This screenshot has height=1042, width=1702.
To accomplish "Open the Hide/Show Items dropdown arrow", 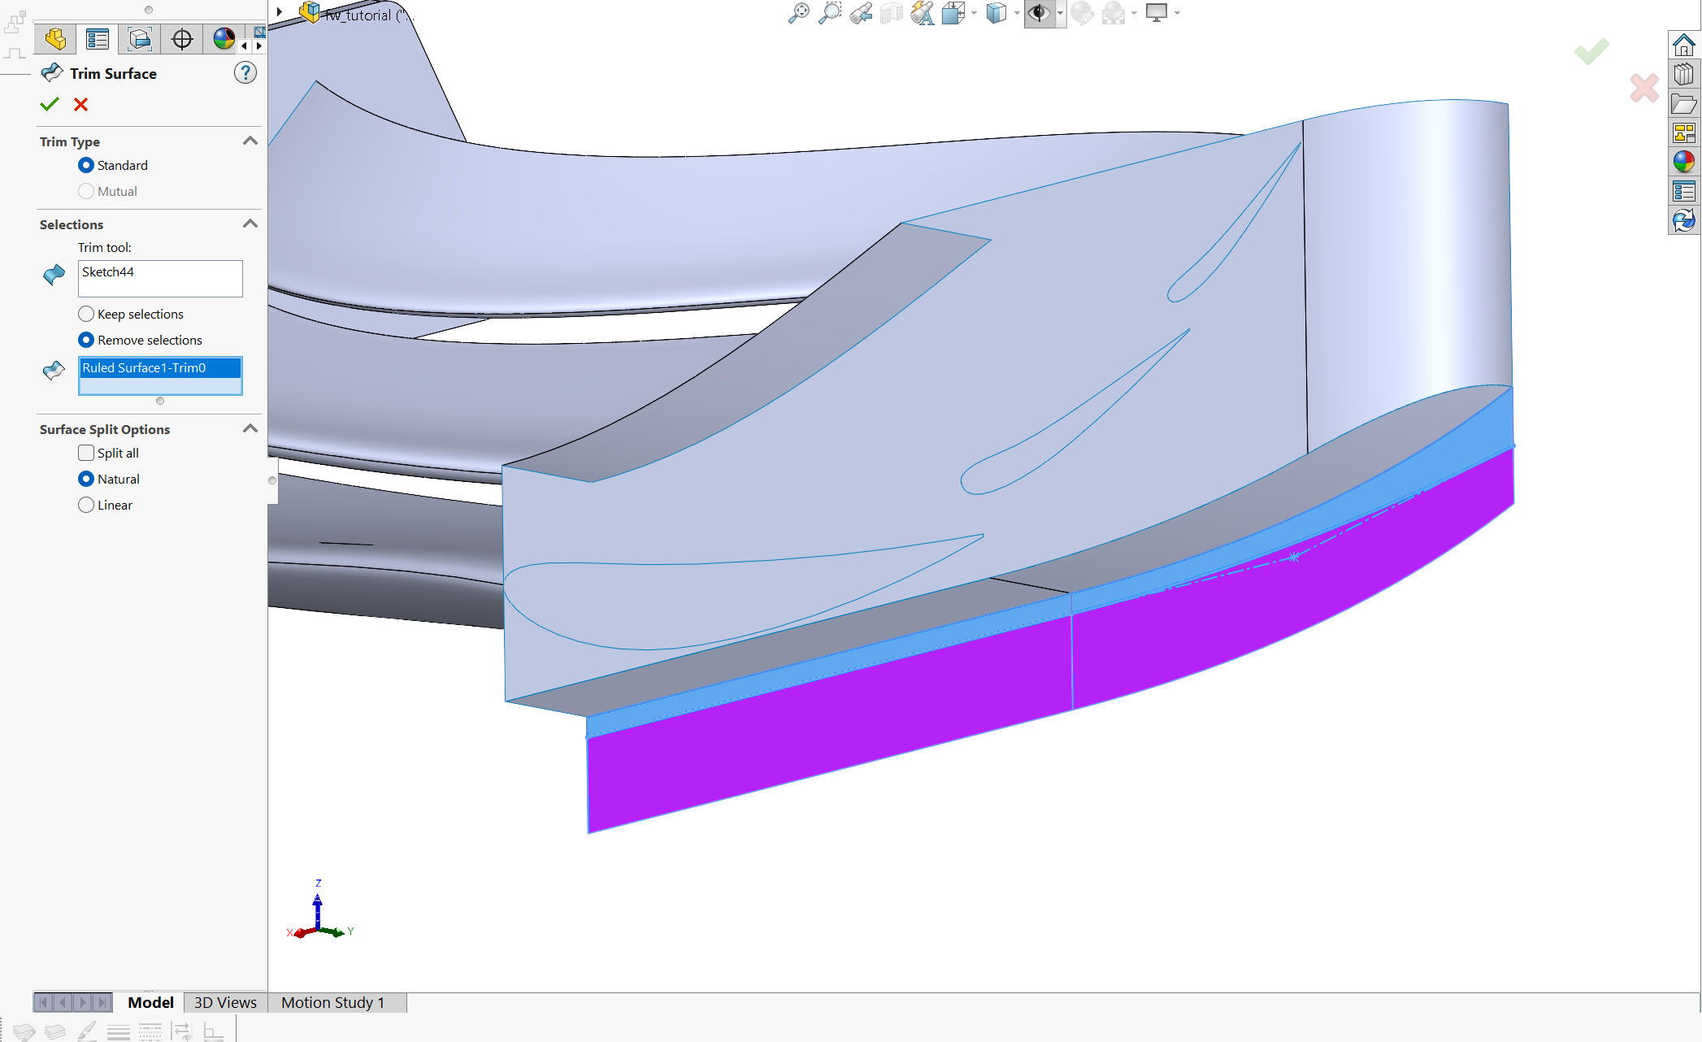I will pyautogui.click(x=1060, y=13).
